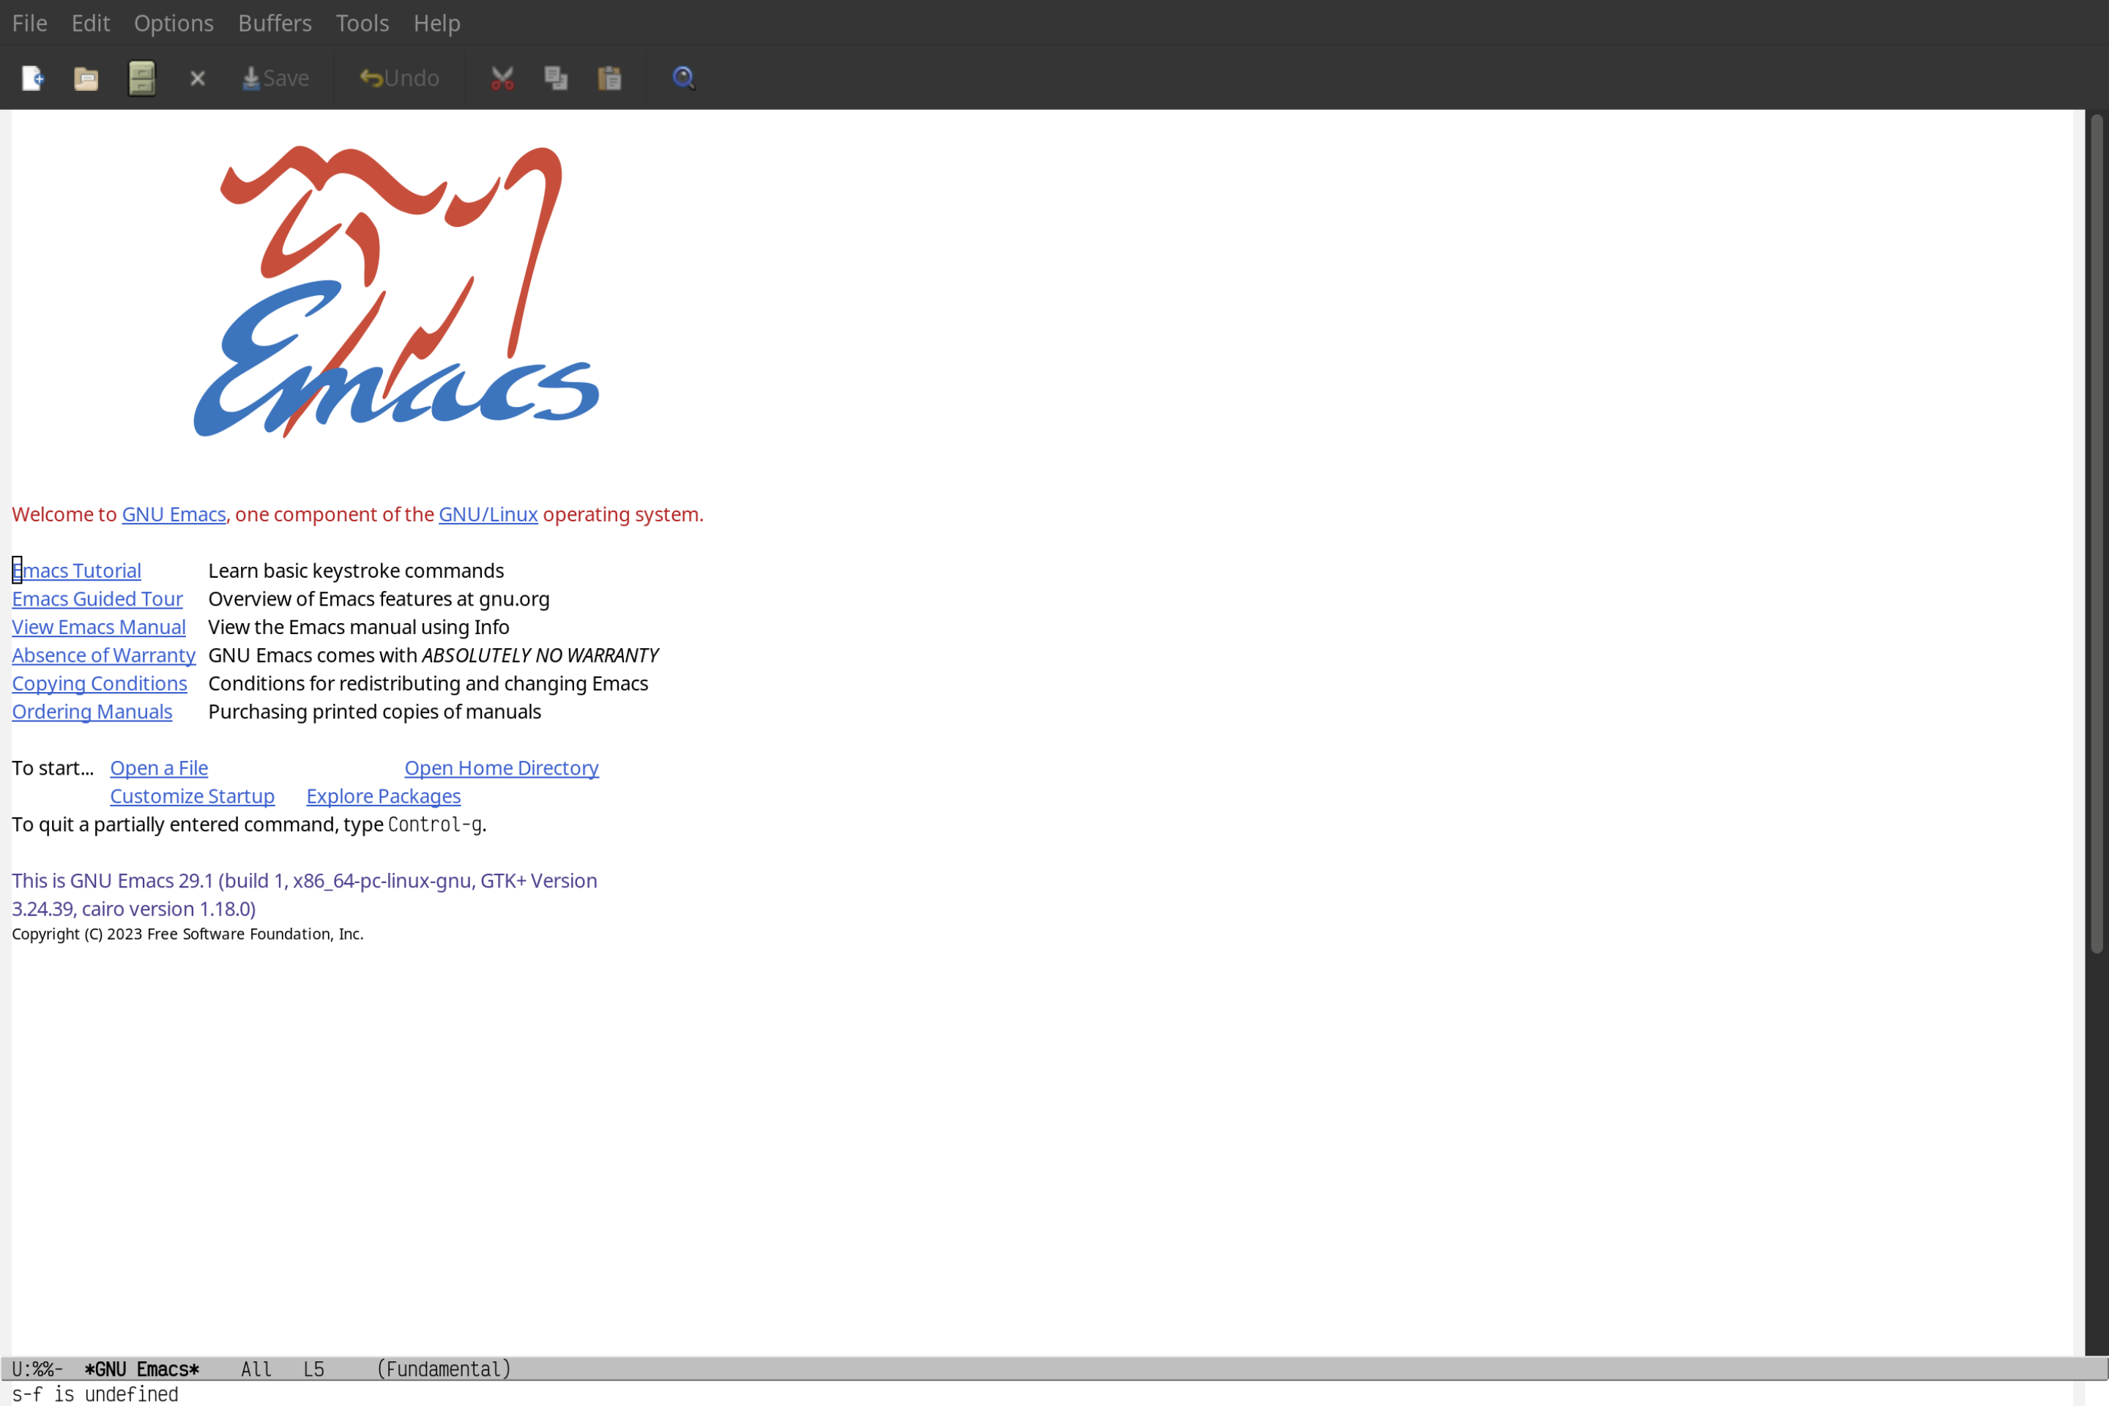Viewport: 2109px width, 1406px height.
Task: Click the Search icon in toolbar
Action: coord(682,75)
